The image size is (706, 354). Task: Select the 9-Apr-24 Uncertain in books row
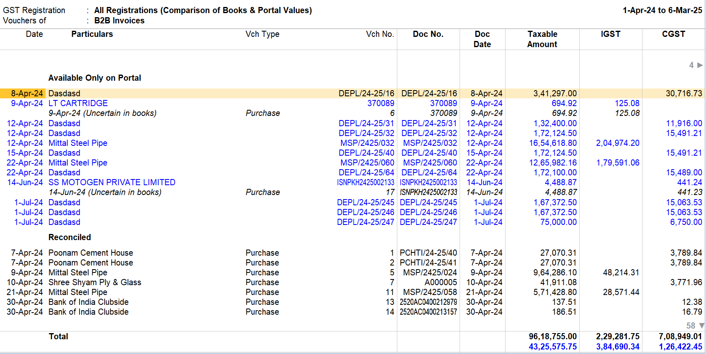(x=353, y=113)
